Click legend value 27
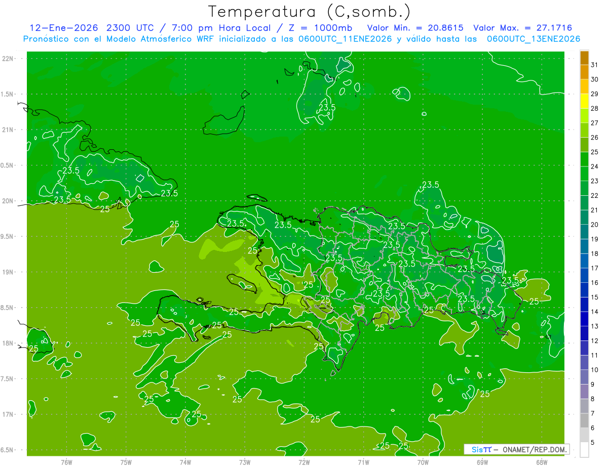Viewport: 608px width, 469px height. pyautogui.click(x=595, y=123)
